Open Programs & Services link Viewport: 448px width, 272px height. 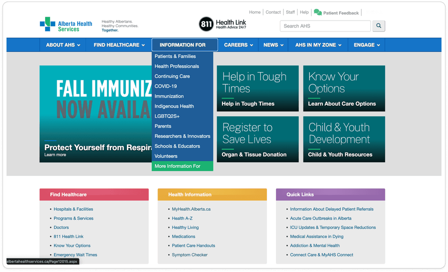pyautogui.click(x=73, y=218)
